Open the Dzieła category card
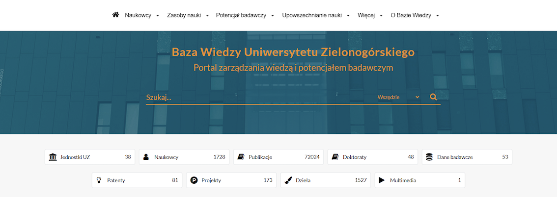 (x=326, y=180)
